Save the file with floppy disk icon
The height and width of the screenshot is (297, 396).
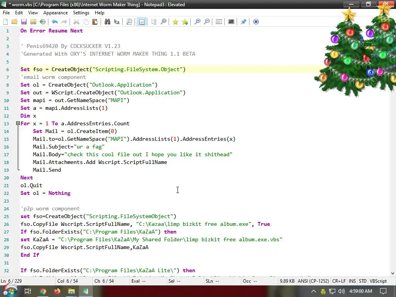click(x=24, y=22)
